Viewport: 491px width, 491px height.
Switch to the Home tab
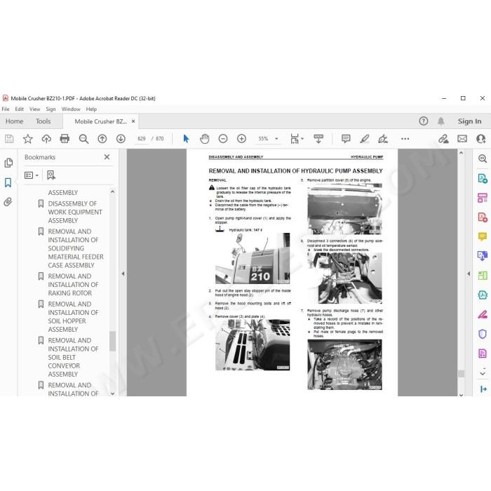15,121
